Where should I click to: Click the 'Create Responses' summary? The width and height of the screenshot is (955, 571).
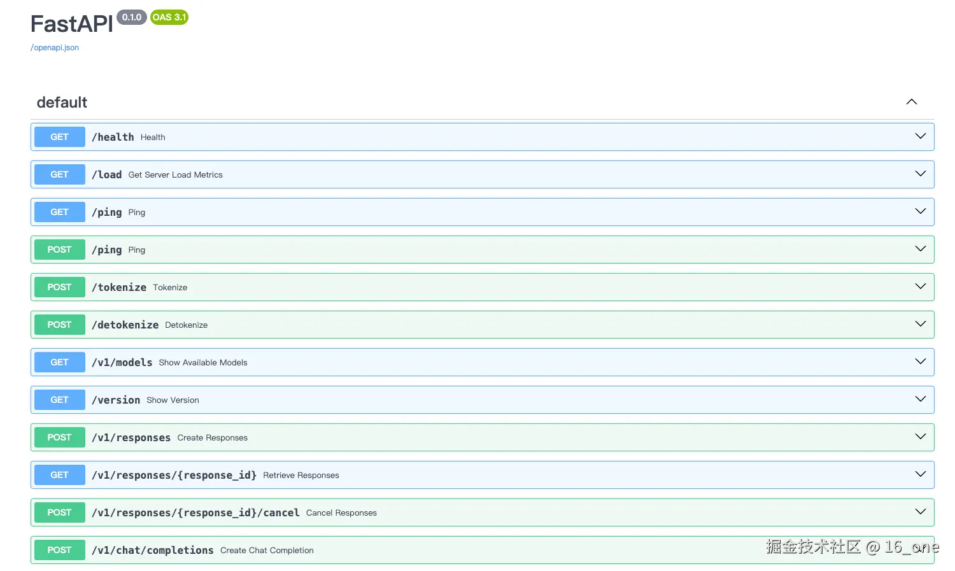pyautogui.click(x=213, y=438)
